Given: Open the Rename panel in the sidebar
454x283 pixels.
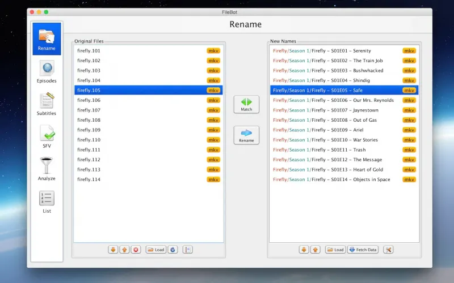Looking at the screenshot, I should (47, 38).
